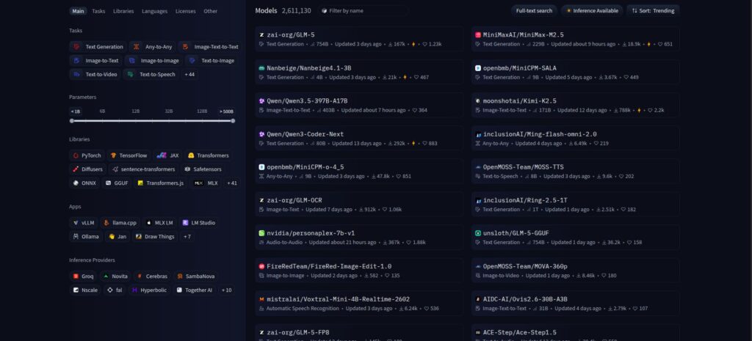This screenshot has width=752, height=341.
Task: Open unsloth/GLM-5-GGUF model card
Action: click(x=575, y=237)
